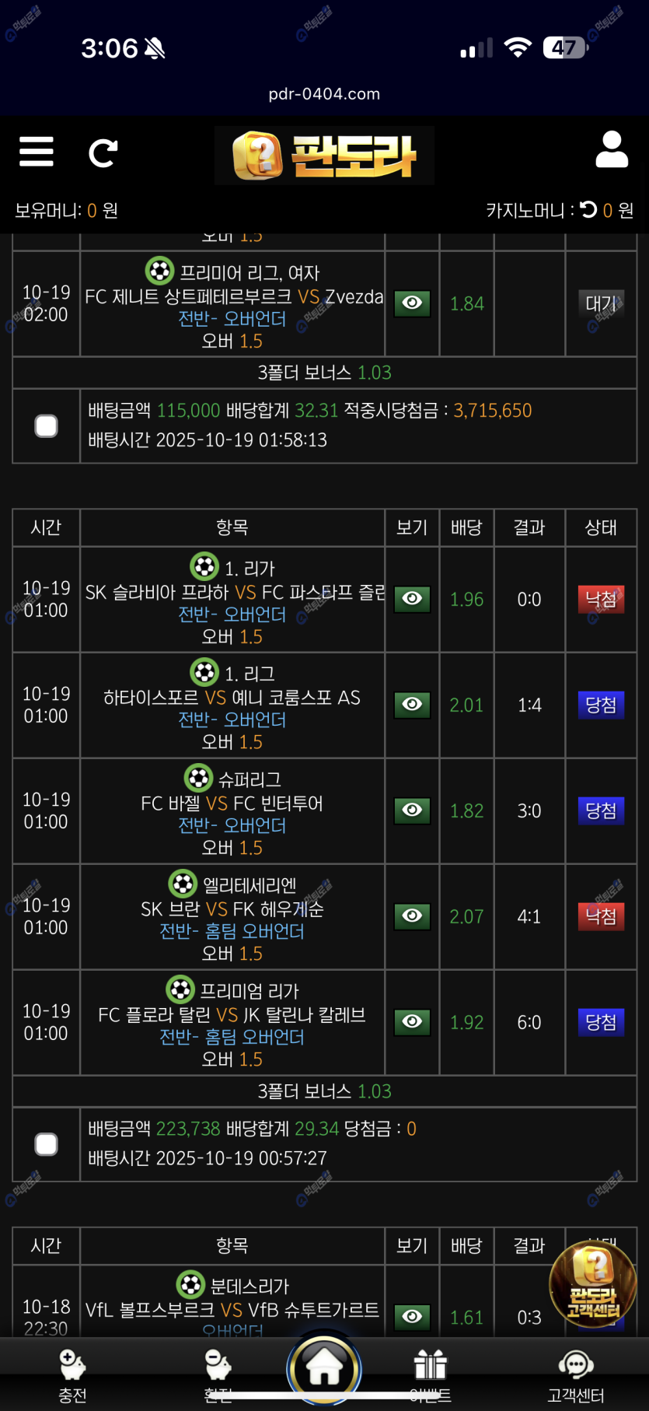Click the page refresh icon

[x=103, y=153]
